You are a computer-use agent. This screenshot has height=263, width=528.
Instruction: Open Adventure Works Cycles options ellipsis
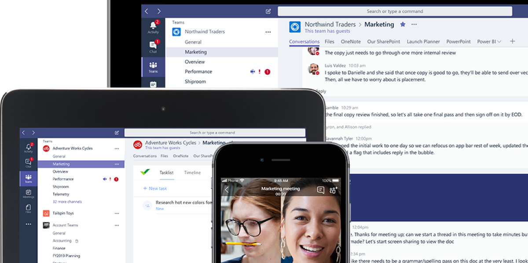(x=117, y=149)
